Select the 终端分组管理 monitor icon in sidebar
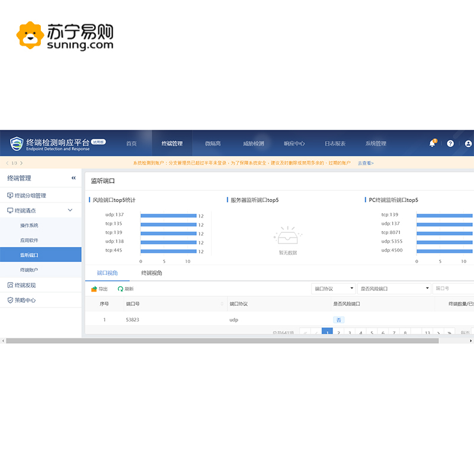 click(x=10, y=195)
